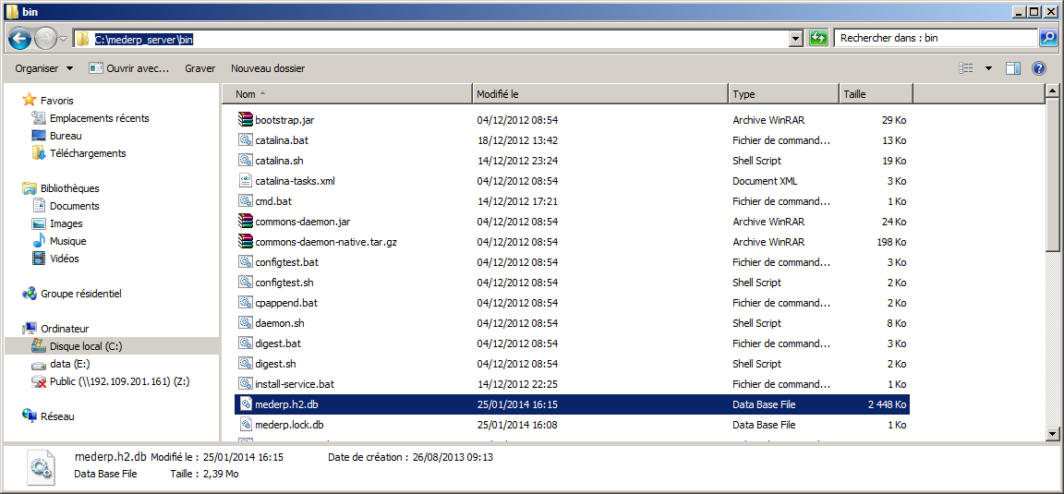Select the mederp.lock.db file icon
Viewport: 1064px width, 494px height.
click(245, 425)
